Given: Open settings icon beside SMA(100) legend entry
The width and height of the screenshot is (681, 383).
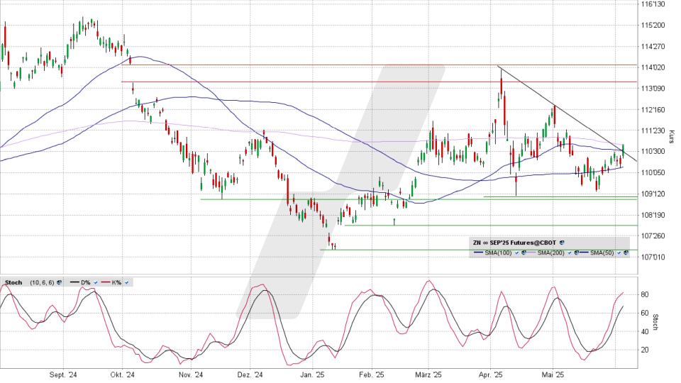Looking at the screenshot, I should (x=524, y=252).
